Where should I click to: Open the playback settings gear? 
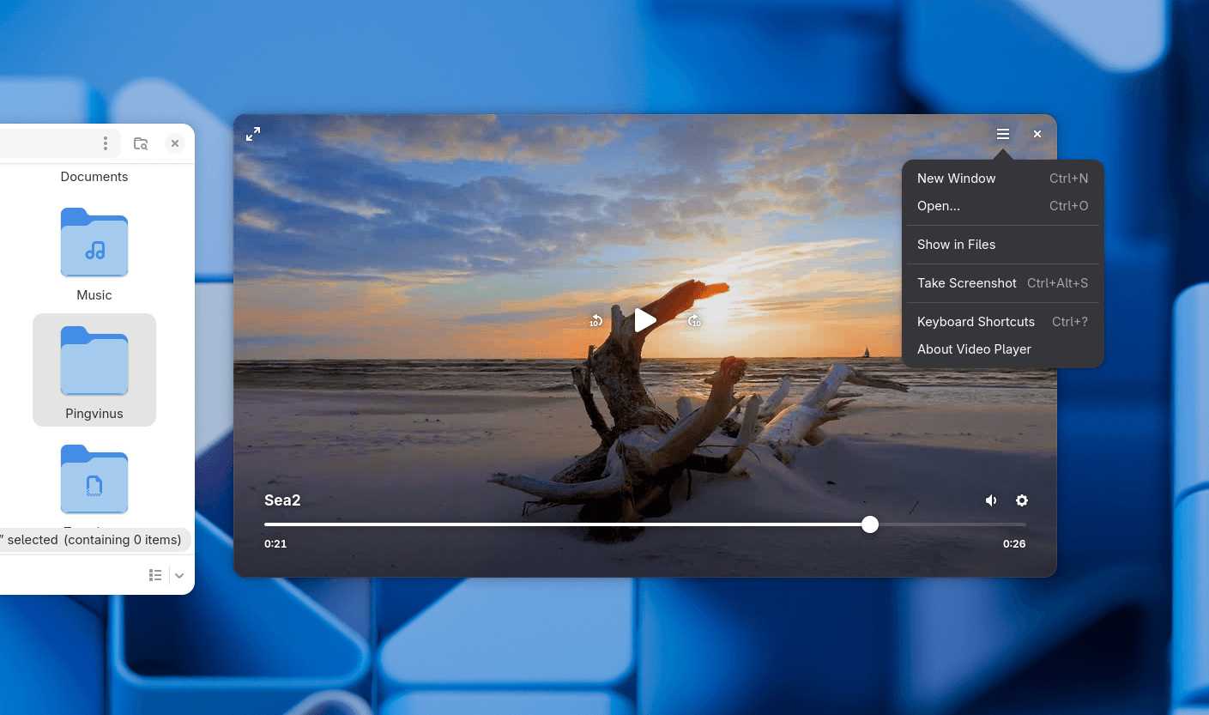1022,500
